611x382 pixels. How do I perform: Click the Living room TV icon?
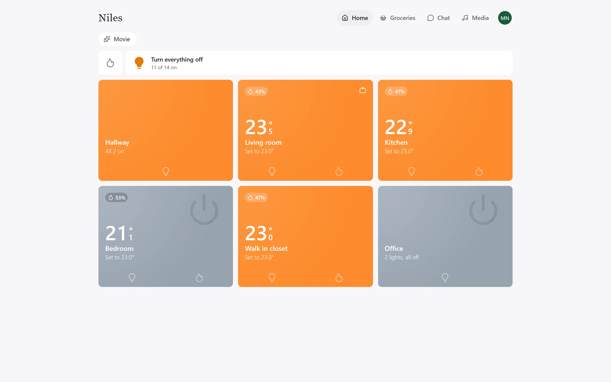pos(363,90)
